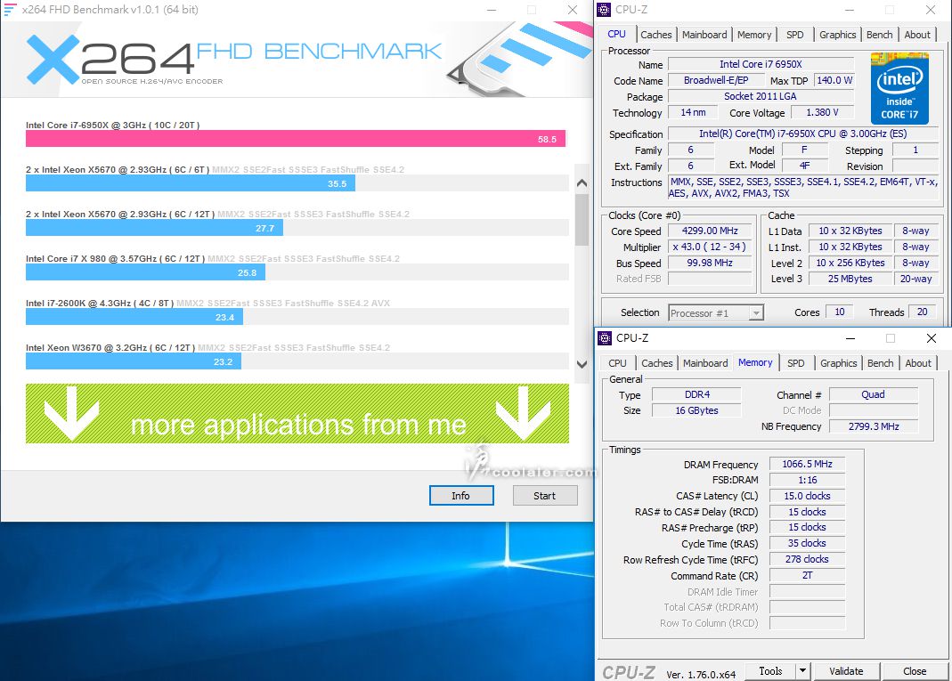The height and width of the screenshot is (681, 952).
Task: Click the i7-2600K result bar 23.4
Action: 134,317
